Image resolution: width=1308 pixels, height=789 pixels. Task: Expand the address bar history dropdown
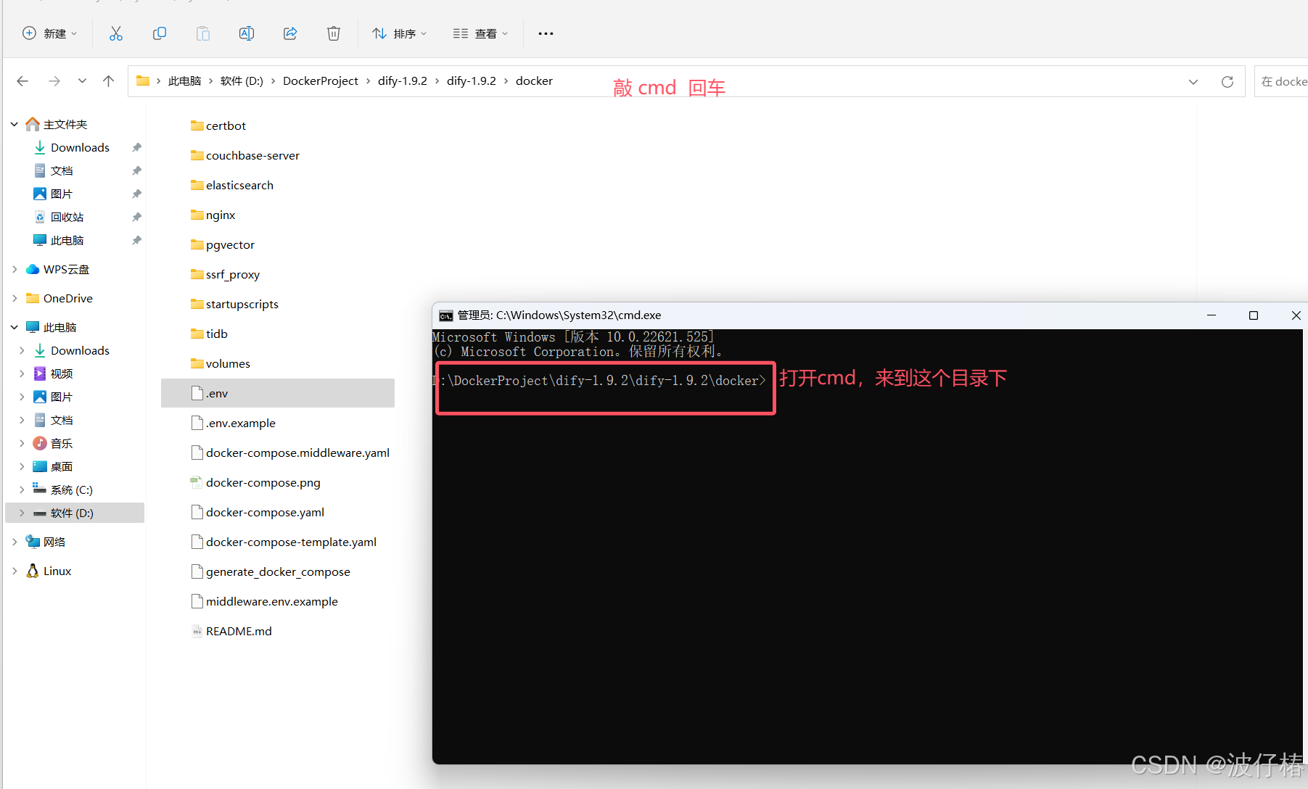point(1193,82)
